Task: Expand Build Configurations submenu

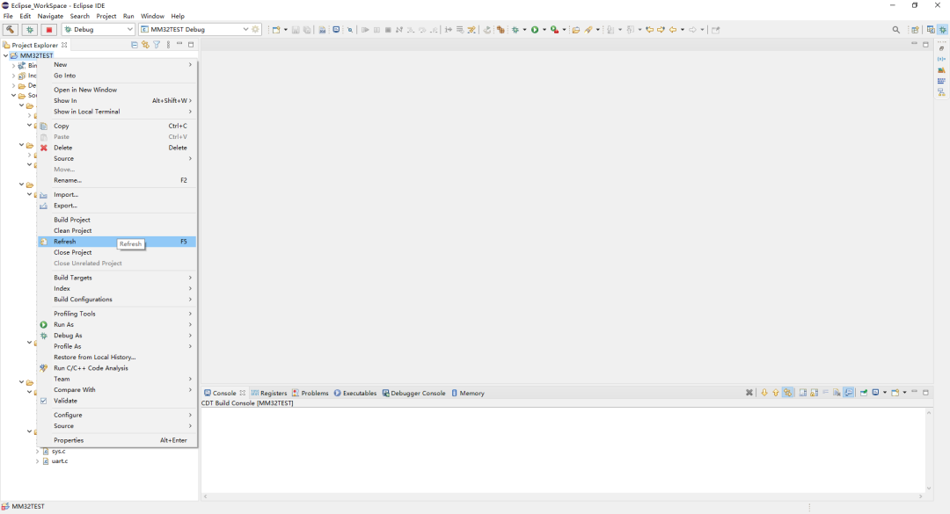Action: (x=118, y=300)
